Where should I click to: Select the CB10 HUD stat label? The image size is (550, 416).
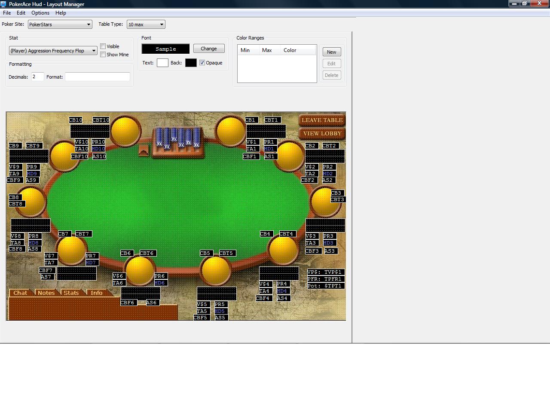click(76, 120)
